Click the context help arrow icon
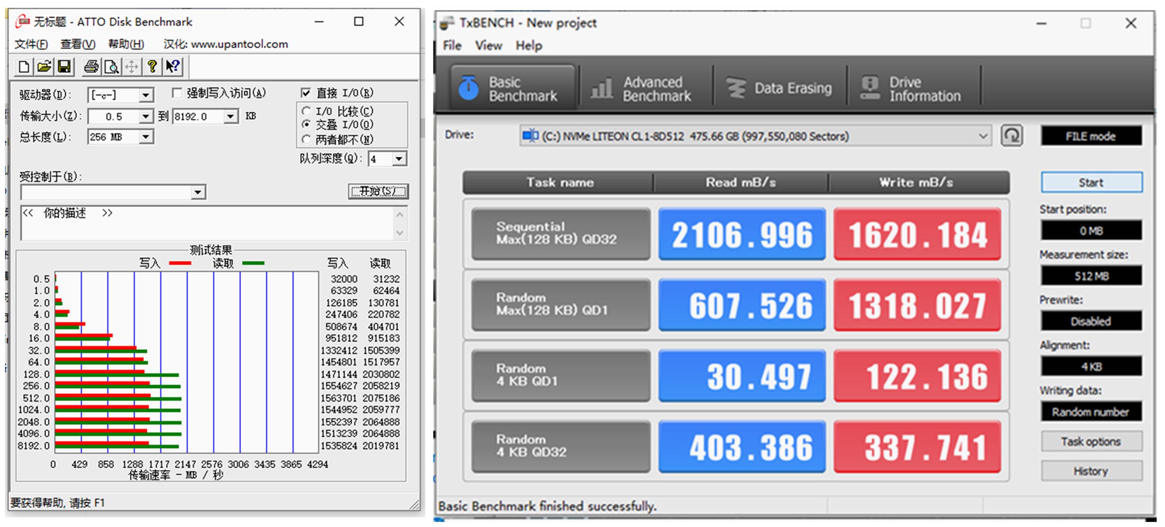The height and width of the screenshot is (527, 1165). pos(172,67)
